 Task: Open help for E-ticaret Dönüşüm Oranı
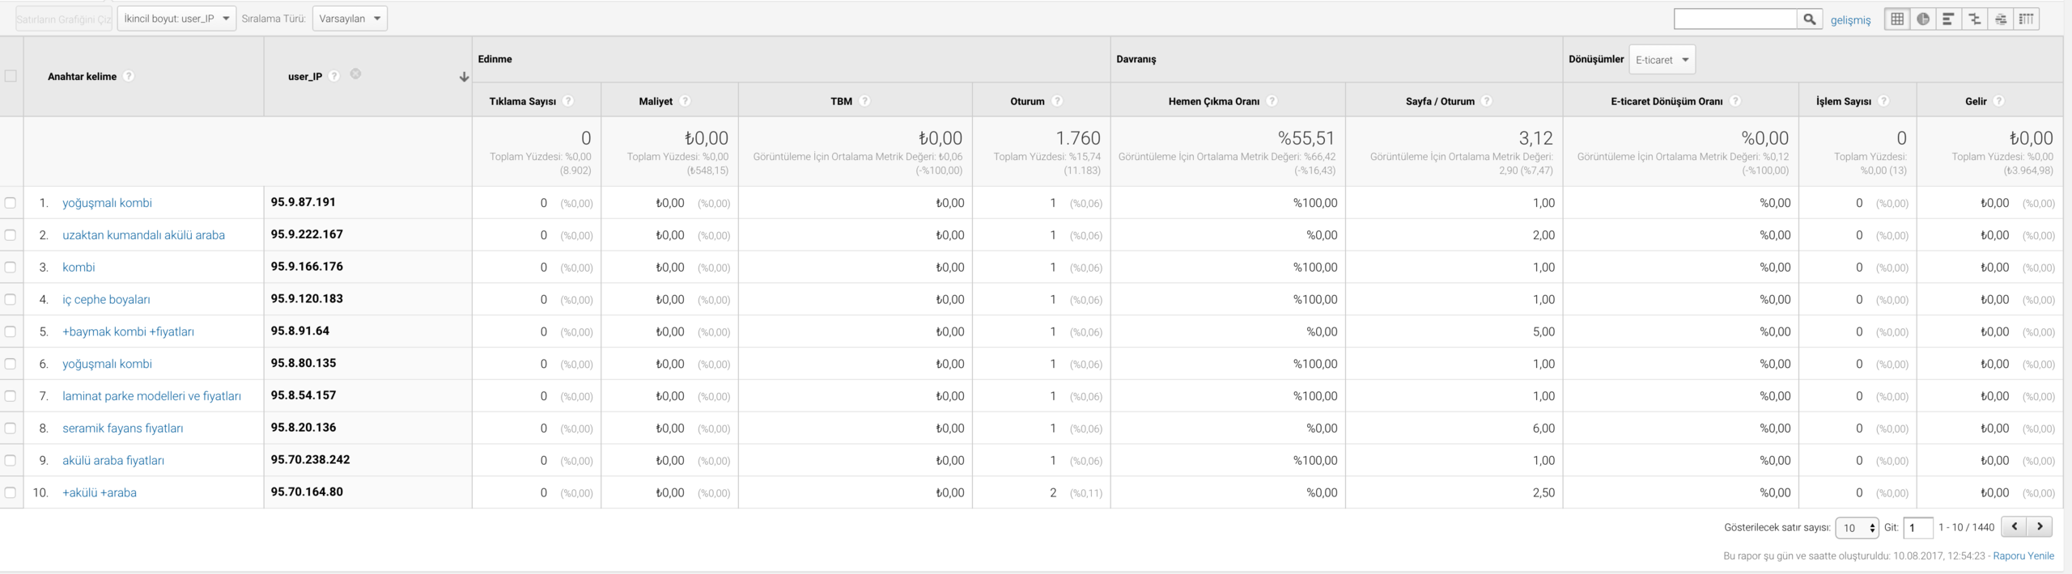1734,101
